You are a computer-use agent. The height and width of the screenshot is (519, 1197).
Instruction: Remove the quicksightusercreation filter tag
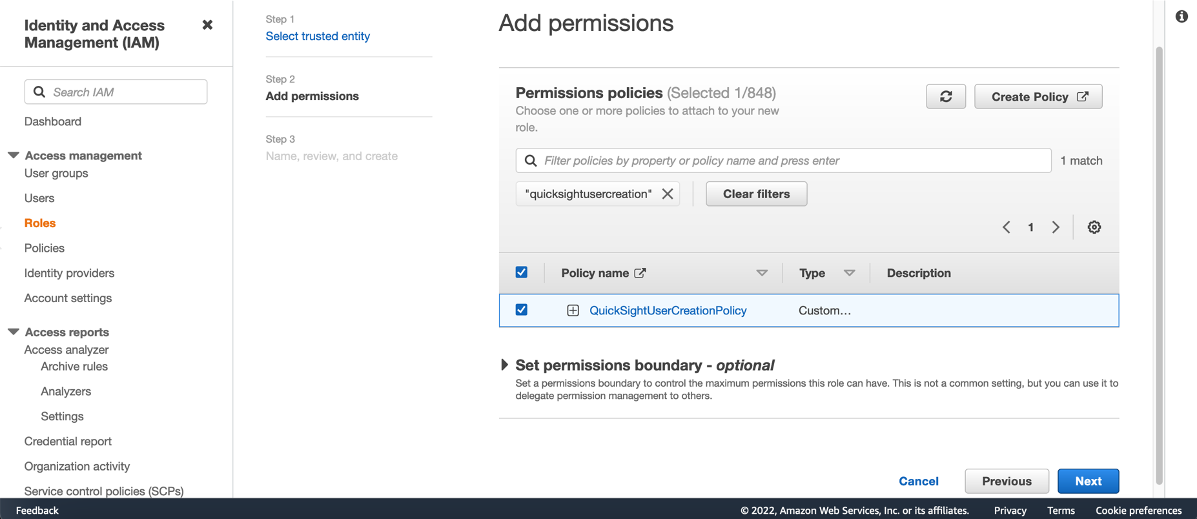[668, 194]
